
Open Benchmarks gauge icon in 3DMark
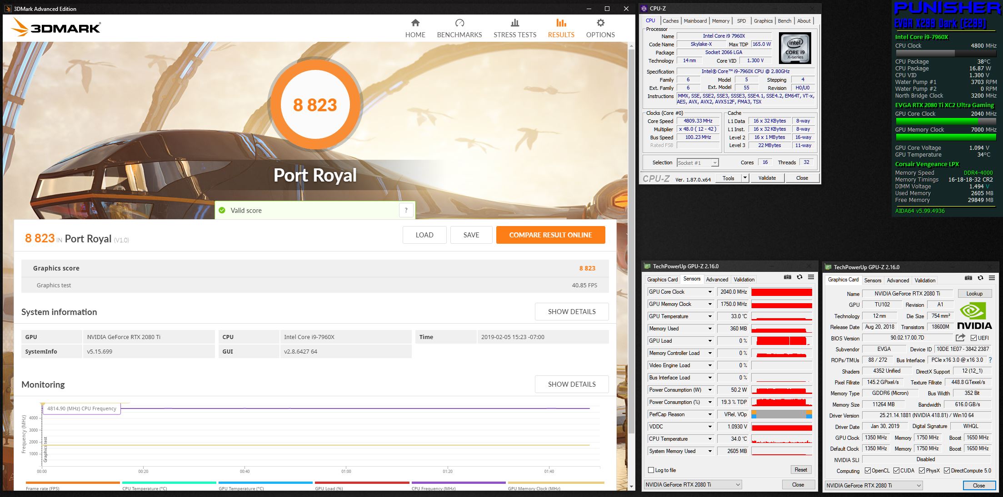459,23
